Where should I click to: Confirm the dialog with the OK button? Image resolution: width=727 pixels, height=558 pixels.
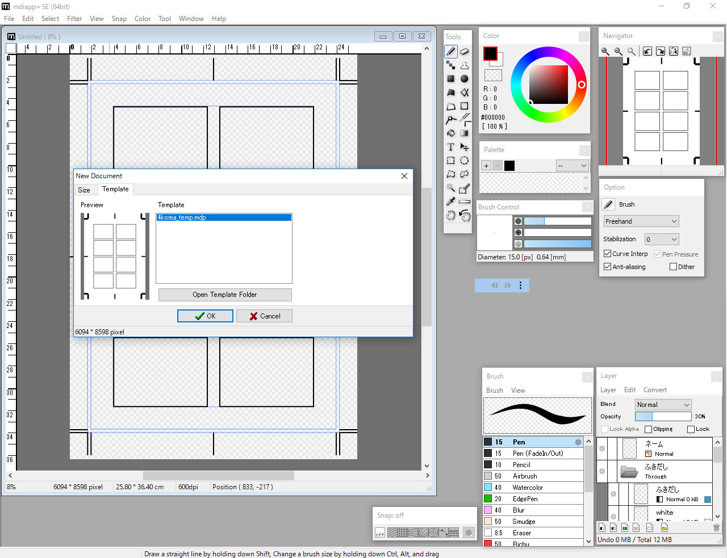205,316
